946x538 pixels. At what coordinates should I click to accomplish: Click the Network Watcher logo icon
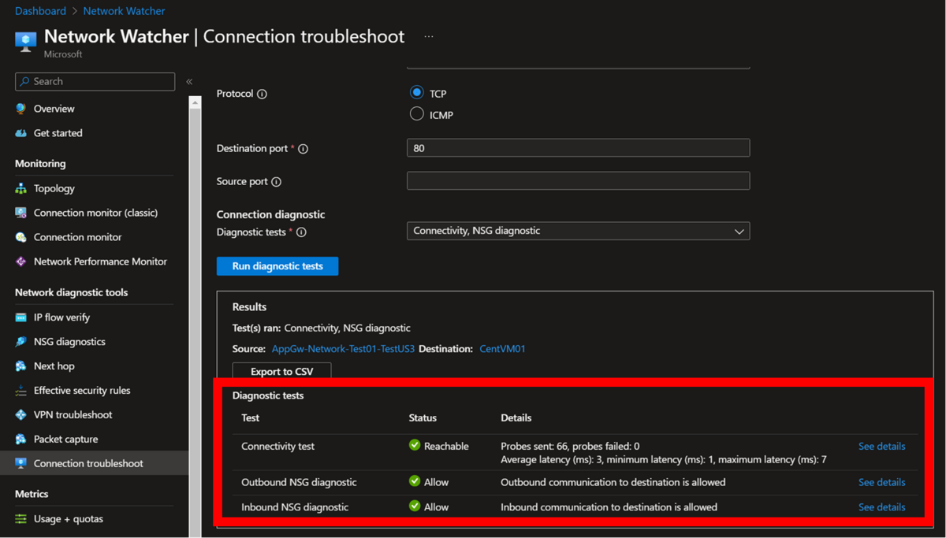point(25,41)
